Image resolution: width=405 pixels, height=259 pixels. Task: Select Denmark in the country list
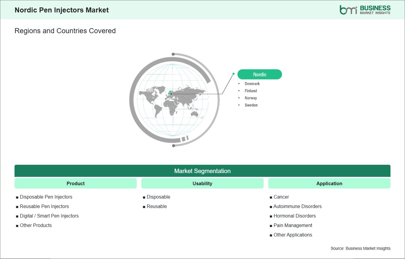click(x=252, y=84)
